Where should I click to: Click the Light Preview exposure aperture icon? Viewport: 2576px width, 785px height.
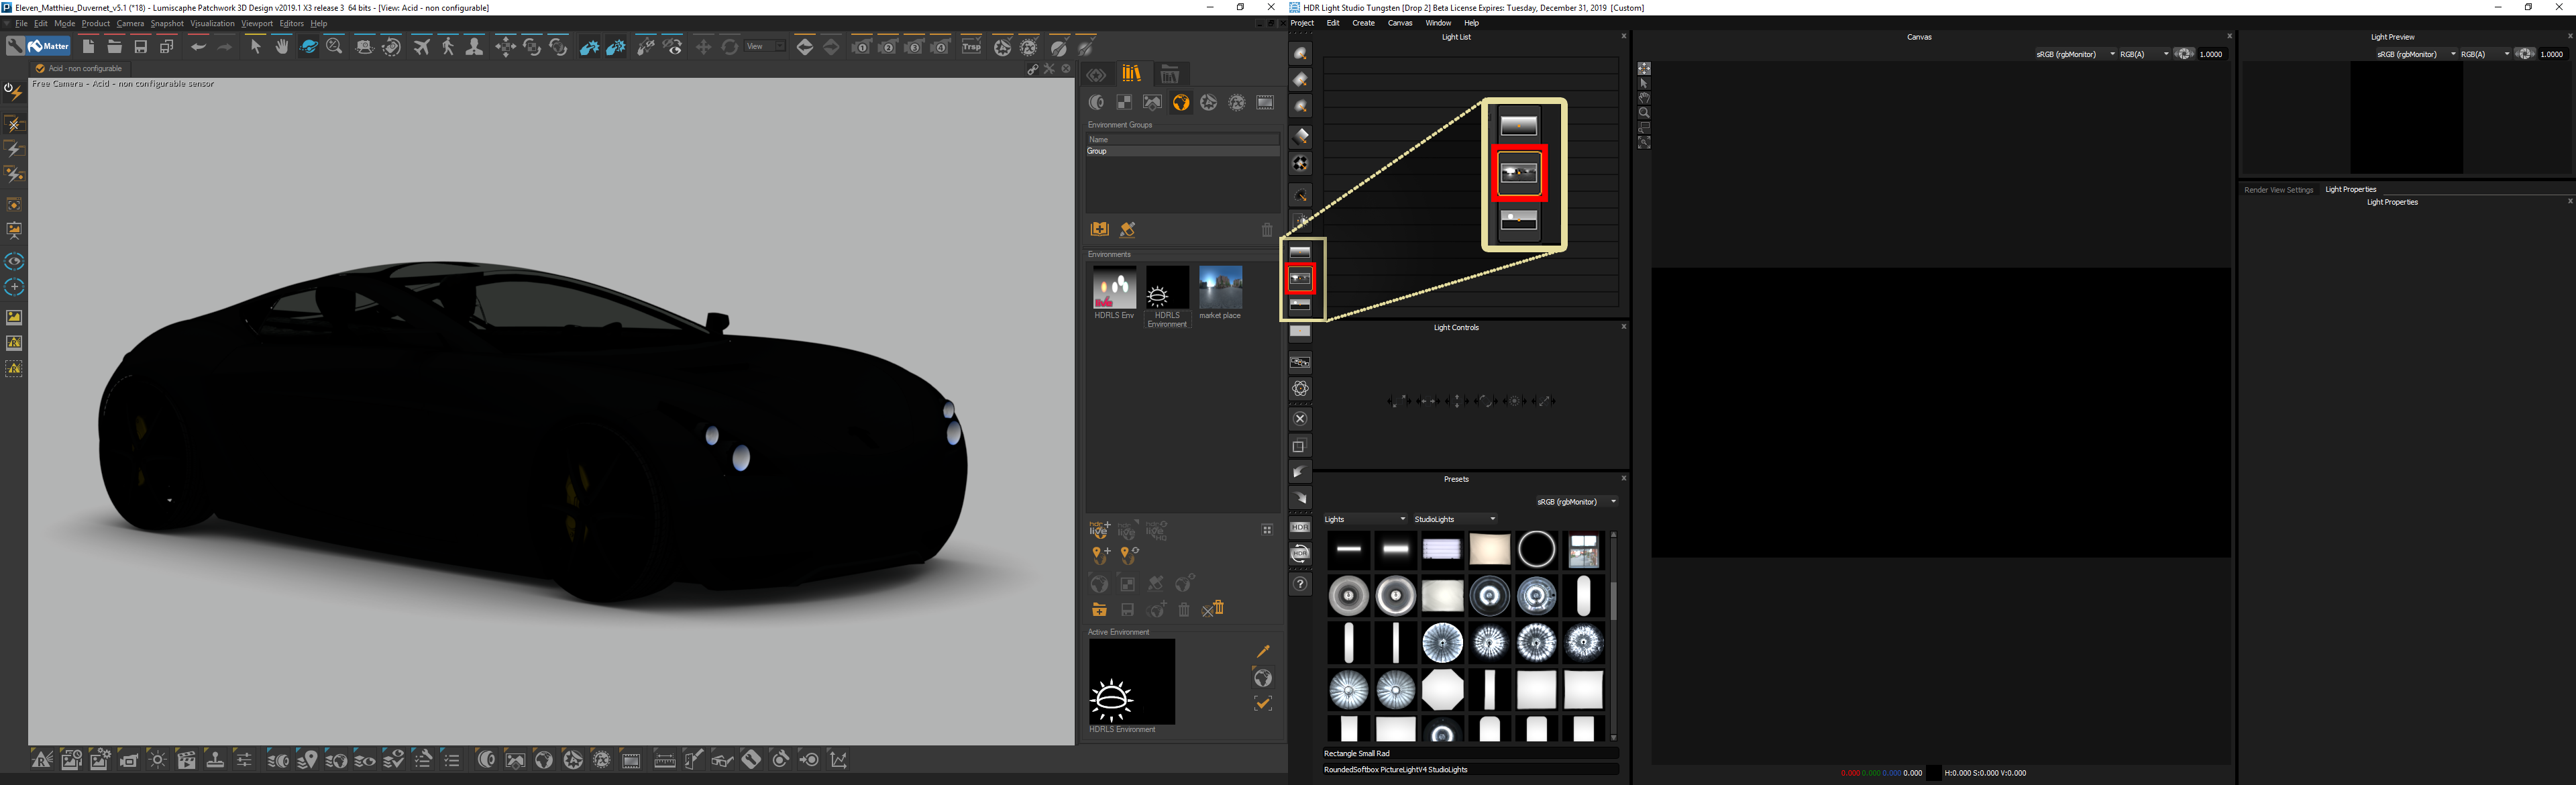point(2525,54)
